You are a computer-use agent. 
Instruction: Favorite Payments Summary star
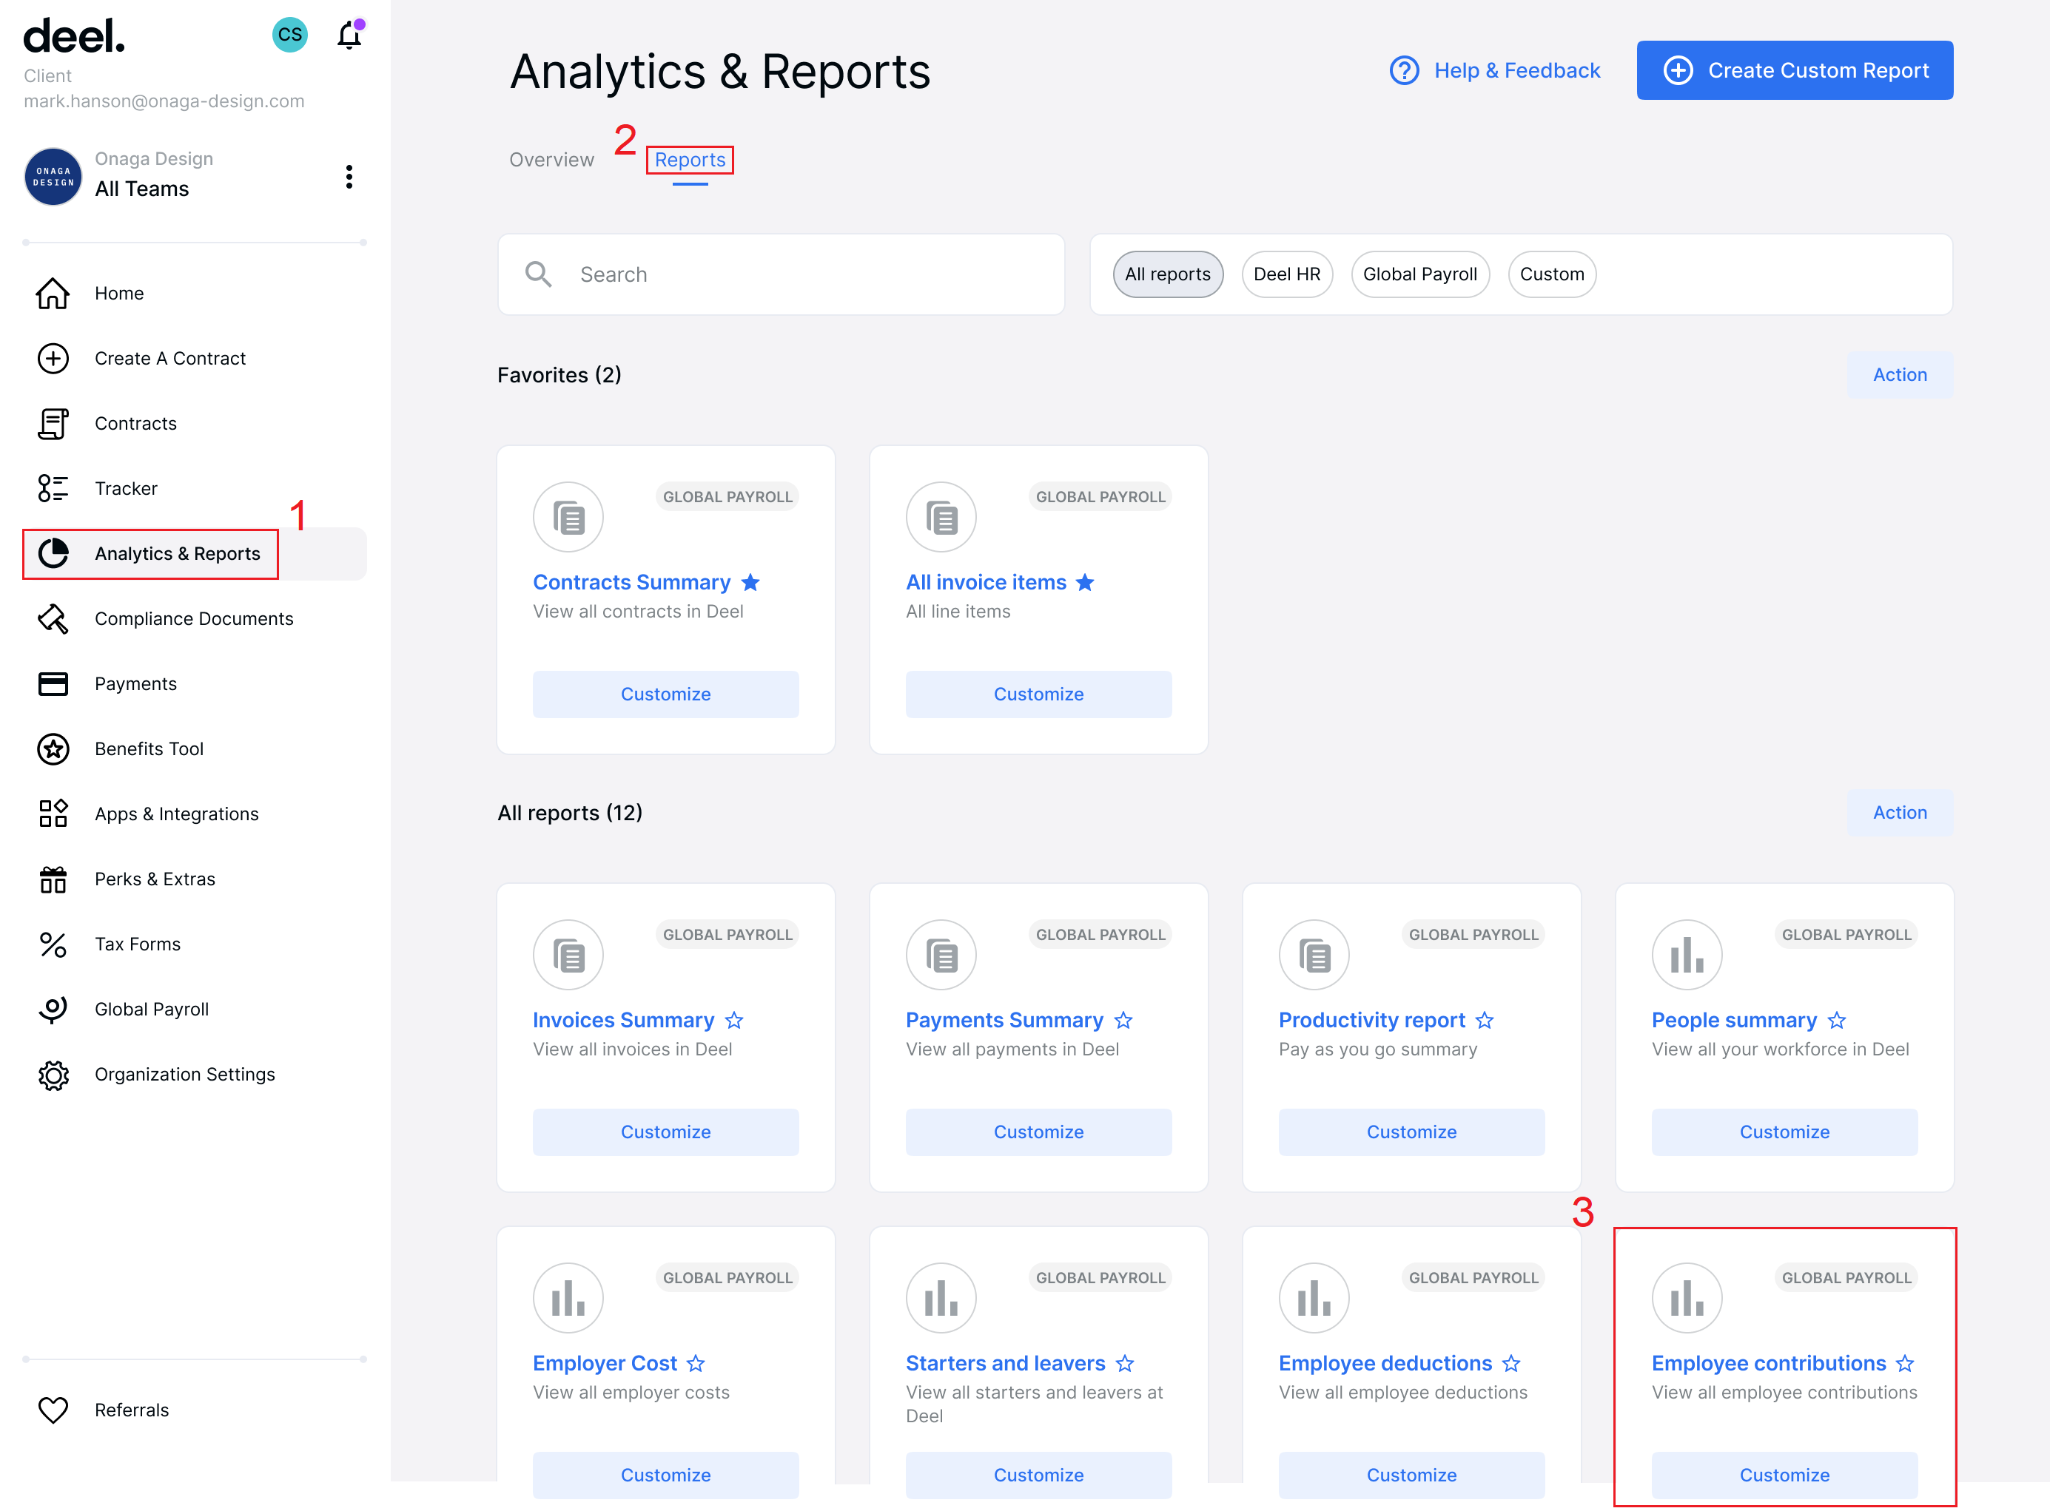pyautogui.click(x=1124, y=1021)
